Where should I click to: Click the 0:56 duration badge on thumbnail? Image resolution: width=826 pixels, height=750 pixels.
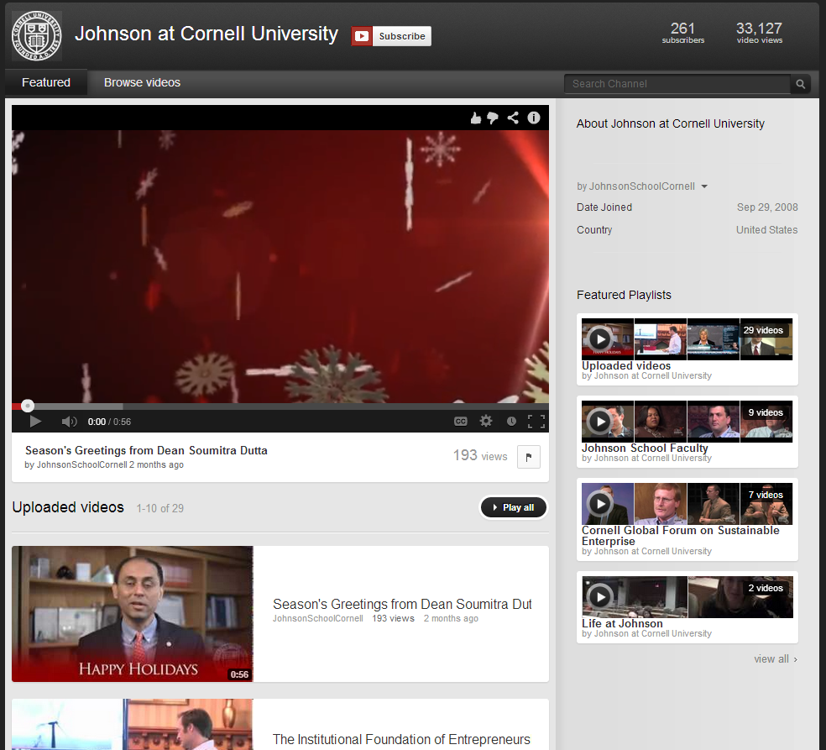tap(239, 674)
